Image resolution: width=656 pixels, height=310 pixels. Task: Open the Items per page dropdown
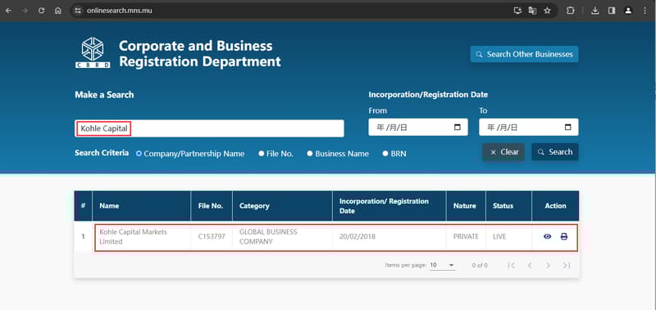click(x=443, y=265)
